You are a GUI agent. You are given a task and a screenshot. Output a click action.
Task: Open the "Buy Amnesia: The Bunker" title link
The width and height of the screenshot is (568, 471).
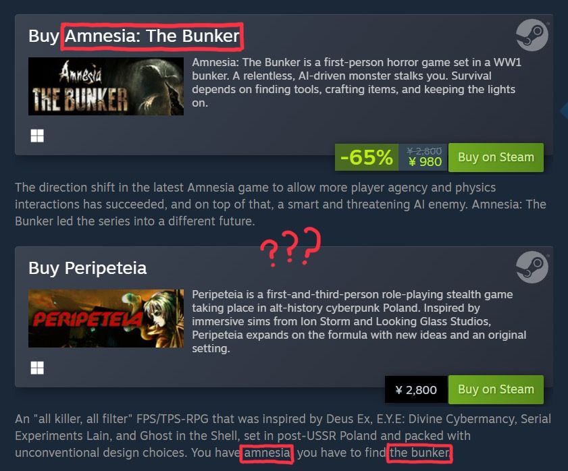click(134, 36)
